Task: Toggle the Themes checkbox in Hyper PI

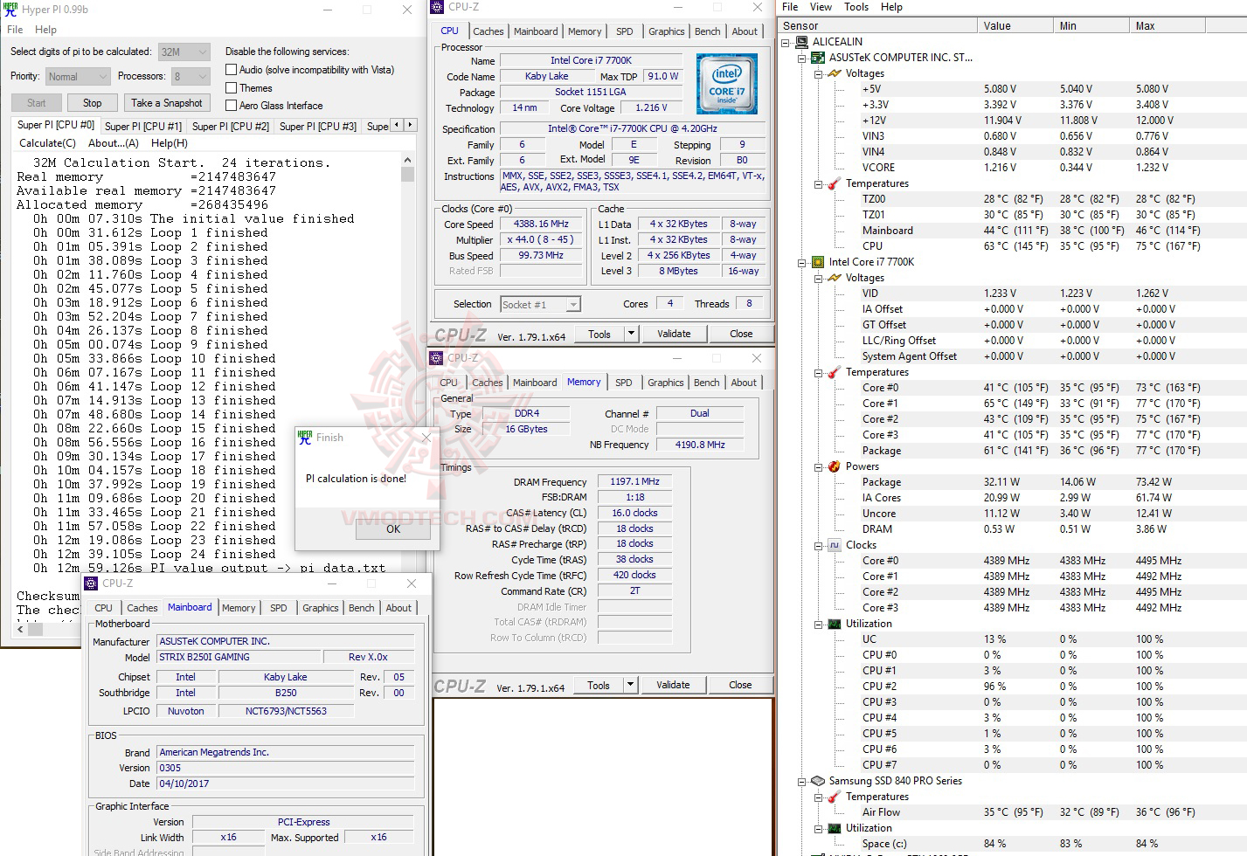Action: [232, 88]
